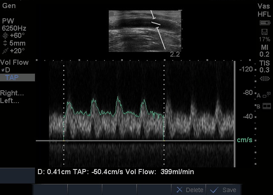Viewport: 273px width, 195px height.
Task: Click the right dotted caliper line
Action: click(x=164, y=115)
